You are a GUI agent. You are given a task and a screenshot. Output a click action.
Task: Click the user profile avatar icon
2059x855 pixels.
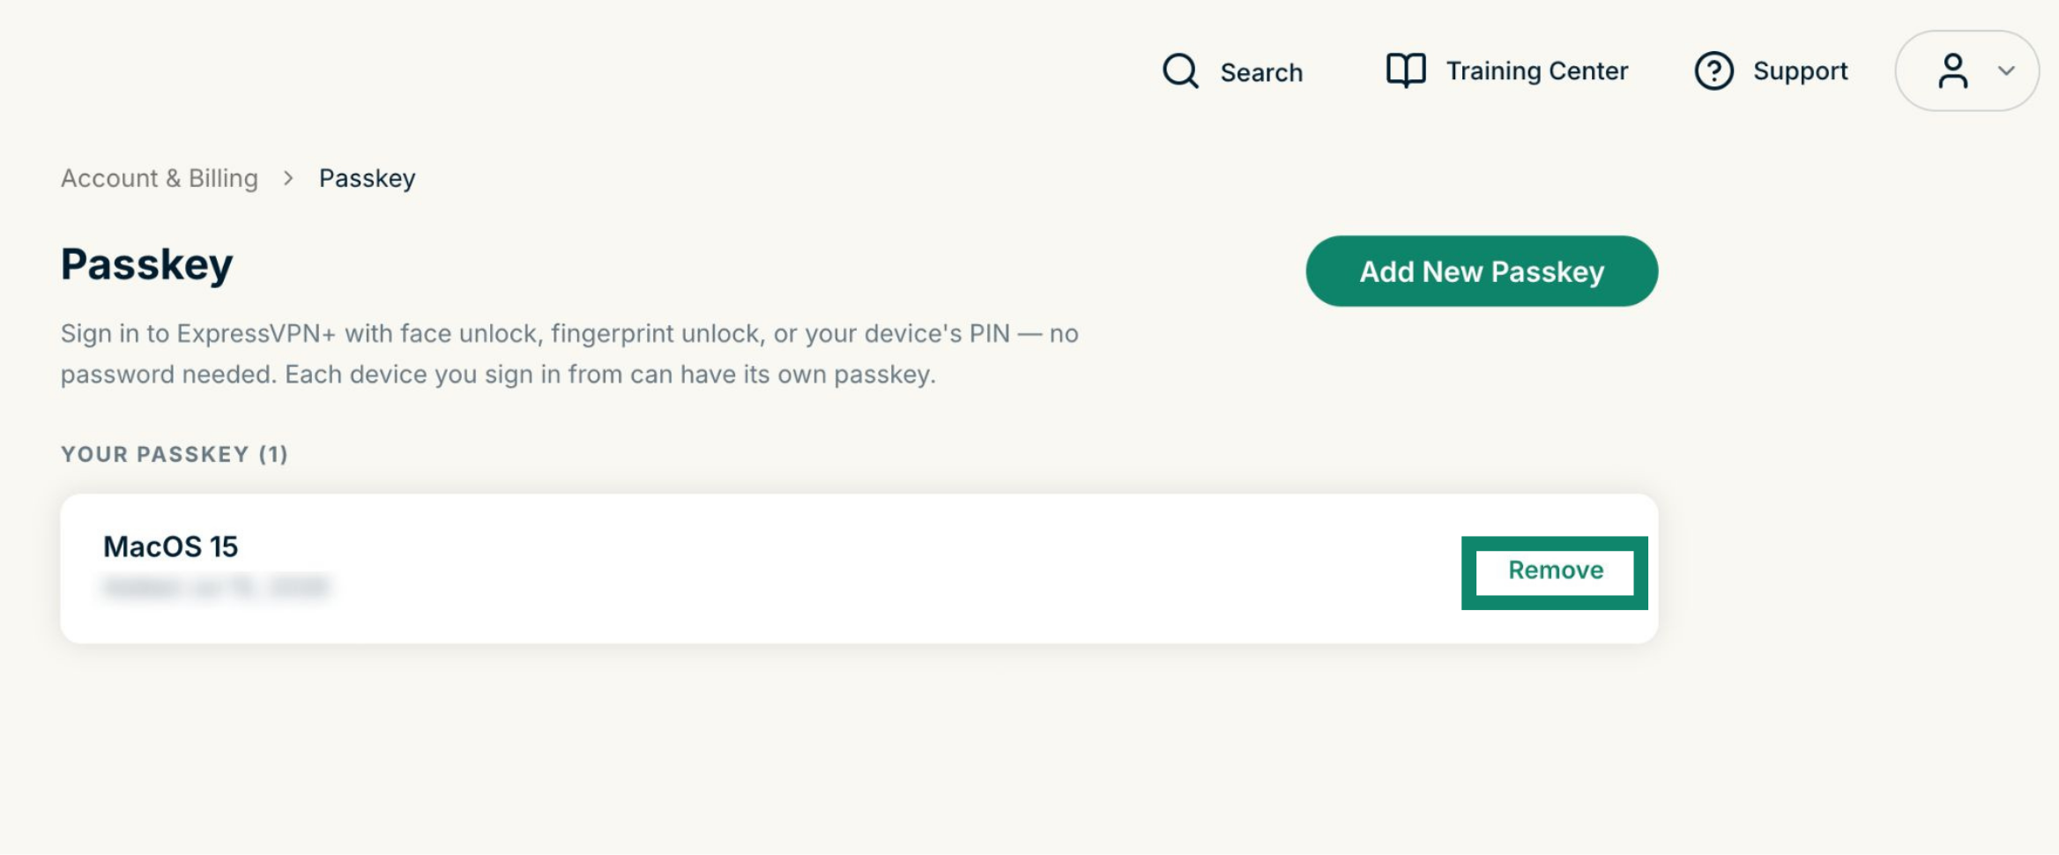coord(1952,71)
